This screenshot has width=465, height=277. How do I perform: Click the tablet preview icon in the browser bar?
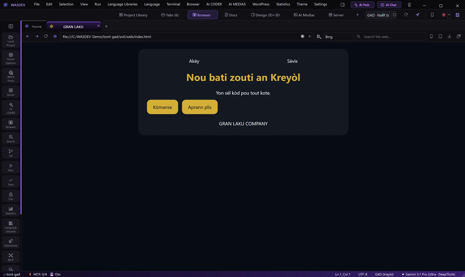(440, 36)
